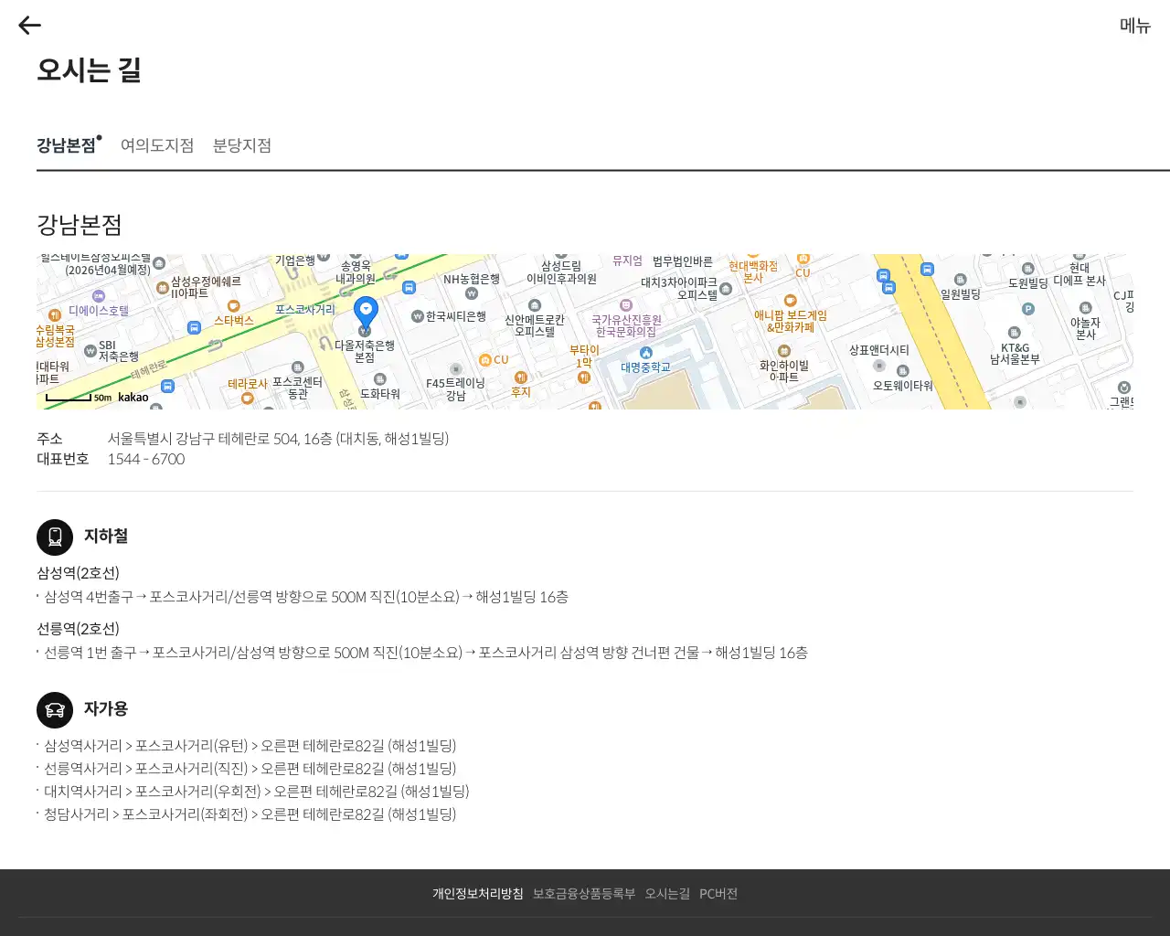Click the 선릉역(2호선) heading
The image size is (1170, 936).
pyautogui.click(x=78, y=629)
